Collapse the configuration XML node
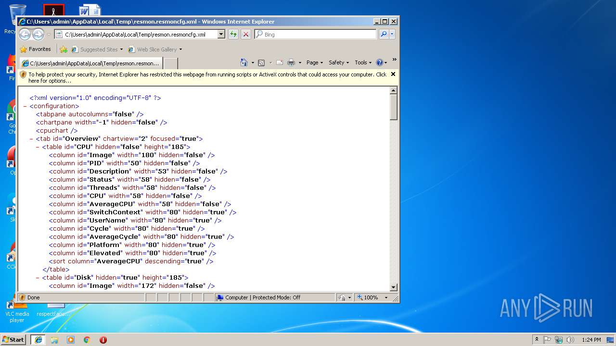Screen dimensions: 616x346 (25, 106)
